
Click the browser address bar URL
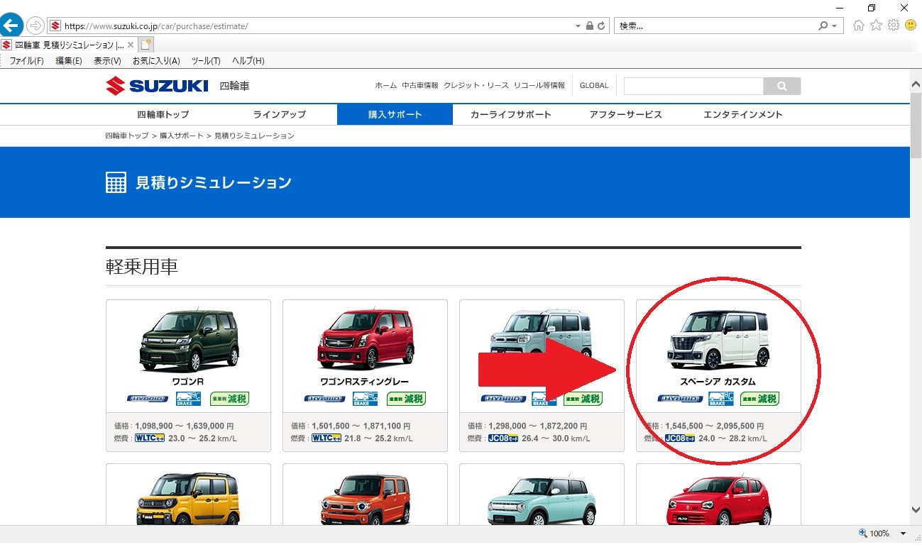coord(156,26)
